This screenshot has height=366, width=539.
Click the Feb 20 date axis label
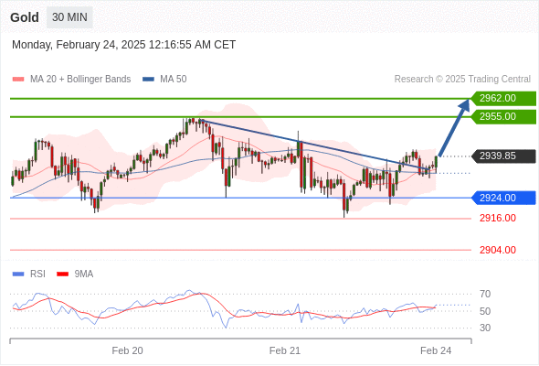pyautogui.click(x=127, y=350)
